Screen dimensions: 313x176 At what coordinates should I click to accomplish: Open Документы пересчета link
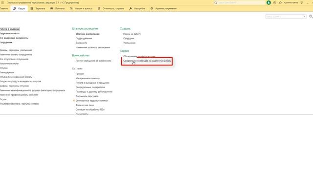point(87,96)
